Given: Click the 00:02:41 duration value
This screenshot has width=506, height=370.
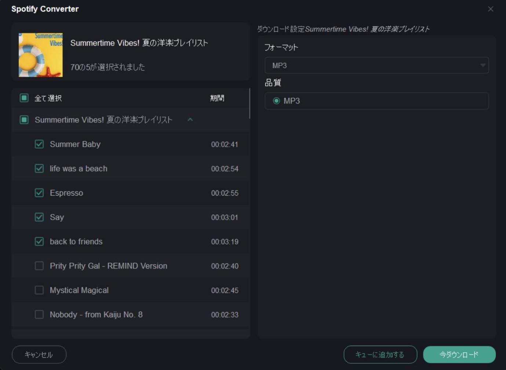Looking at the screenshot, I should [225, 144].
